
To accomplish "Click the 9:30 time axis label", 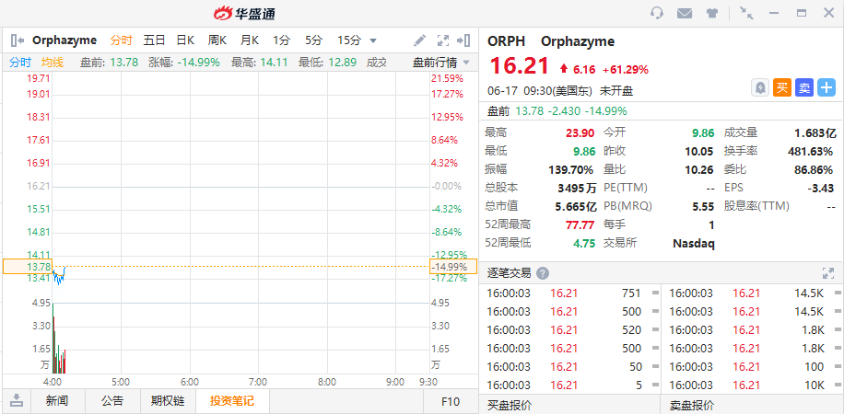I will coord(428,383).
